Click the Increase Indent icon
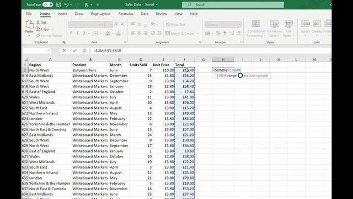The width and height of the screenshot is (353, 199). 159,33
